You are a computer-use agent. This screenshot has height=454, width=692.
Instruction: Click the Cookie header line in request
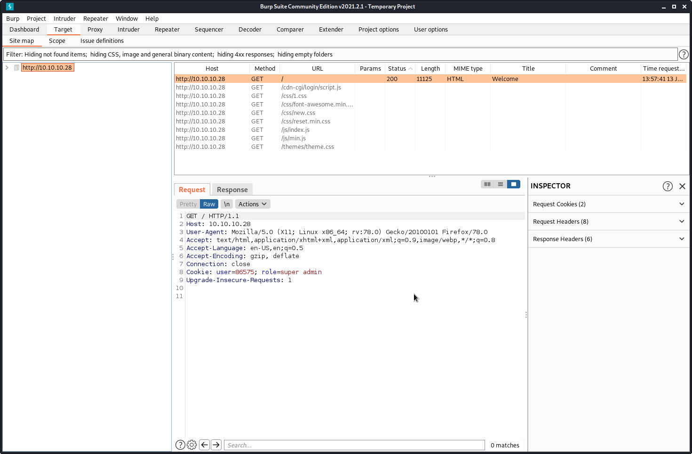coord(254,272)
